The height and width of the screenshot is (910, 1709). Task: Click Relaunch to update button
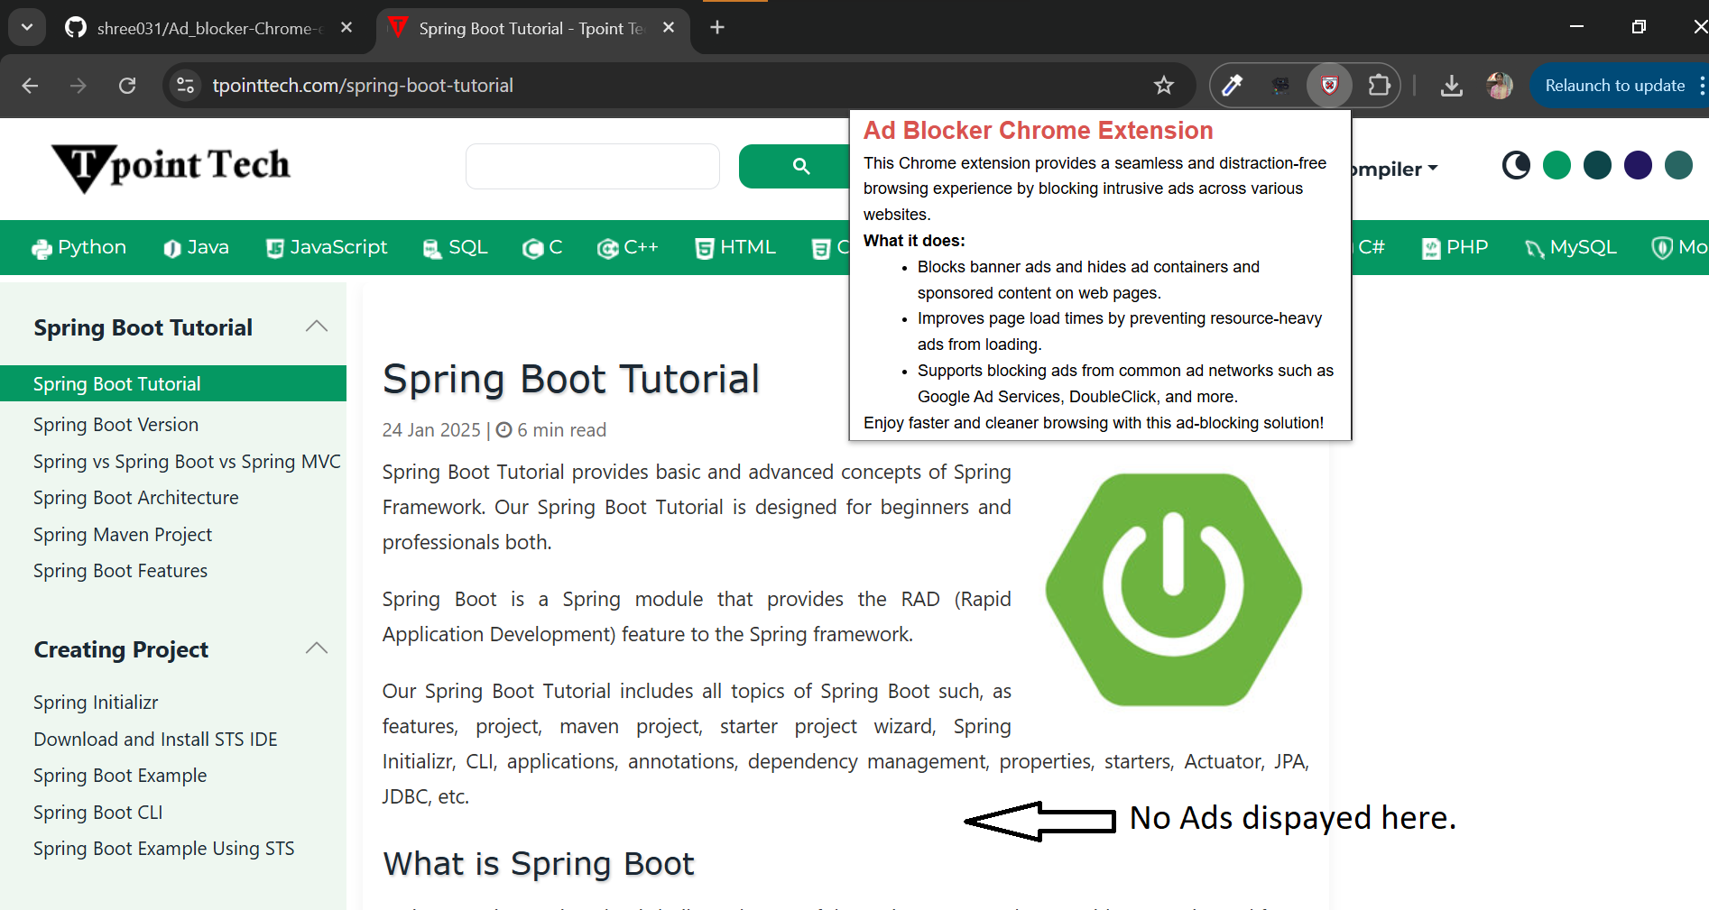1614,86
